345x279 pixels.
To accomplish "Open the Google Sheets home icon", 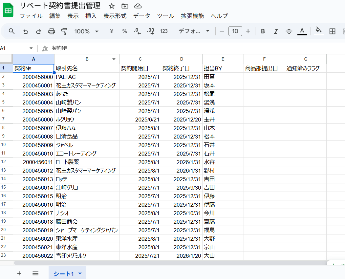I will click(8, 10).
